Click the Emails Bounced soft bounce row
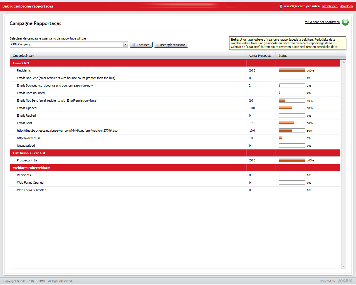This screenshot has height=285, width=356. 175,85
